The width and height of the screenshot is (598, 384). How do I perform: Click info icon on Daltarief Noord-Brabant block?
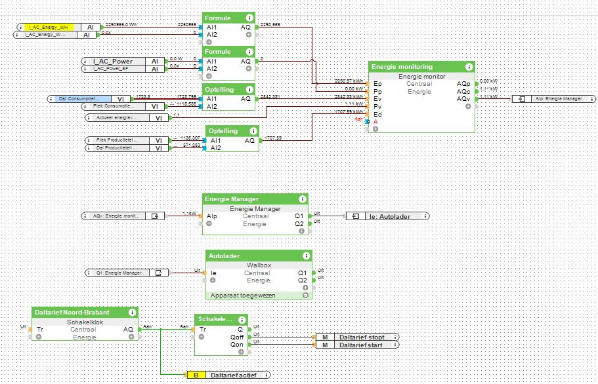[x=133, y=313]
